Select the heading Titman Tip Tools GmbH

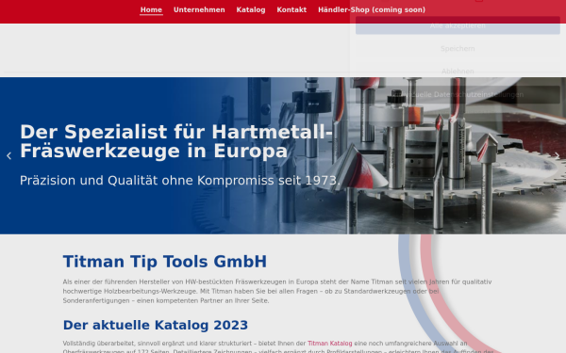[x=164, y=262]
